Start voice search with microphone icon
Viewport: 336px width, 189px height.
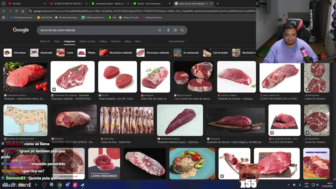168,30
